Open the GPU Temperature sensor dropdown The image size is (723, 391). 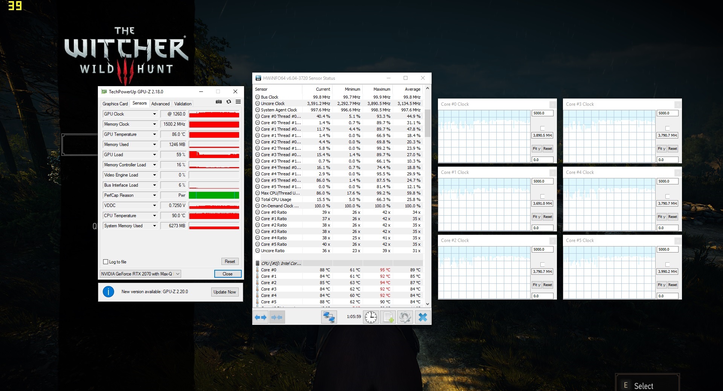[154, 134]
